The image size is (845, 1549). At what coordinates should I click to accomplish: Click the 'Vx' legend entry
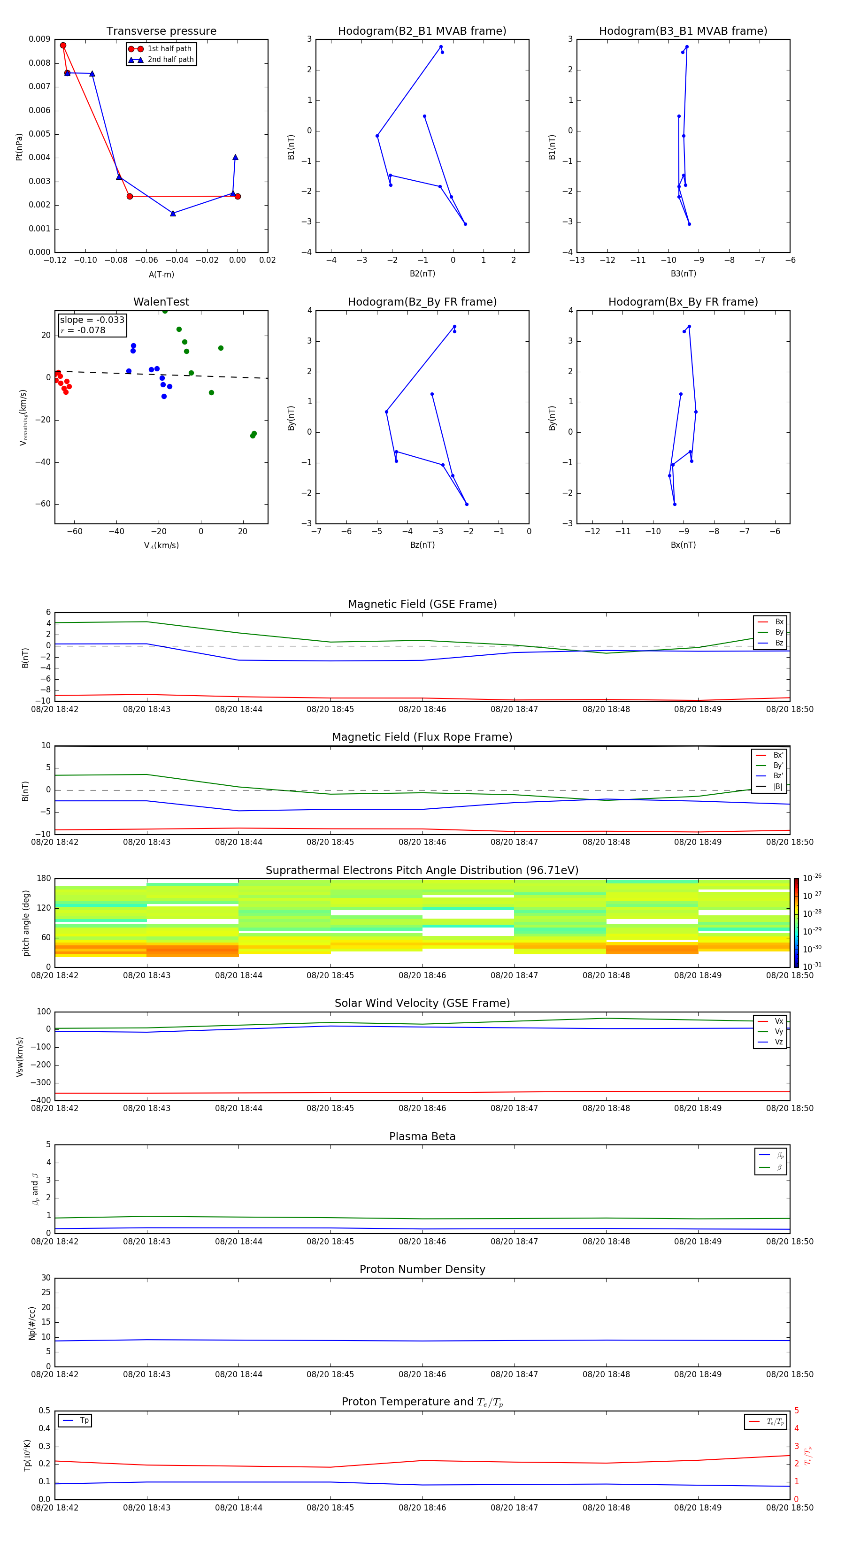coord(770,1021)
